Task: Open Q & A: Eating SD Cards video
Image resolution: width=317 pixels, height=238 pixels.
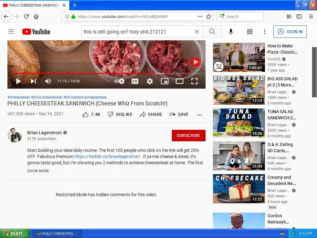Action: point(280,148)
